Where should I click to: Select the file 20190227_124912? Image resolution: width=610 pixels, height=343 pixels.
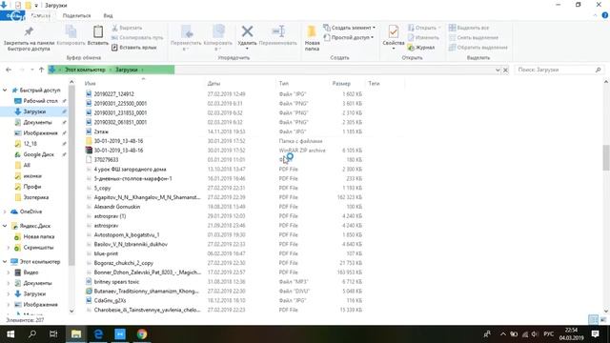point(113,93)
